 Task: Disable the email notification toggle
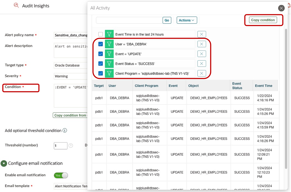click(x=60, y=175)
